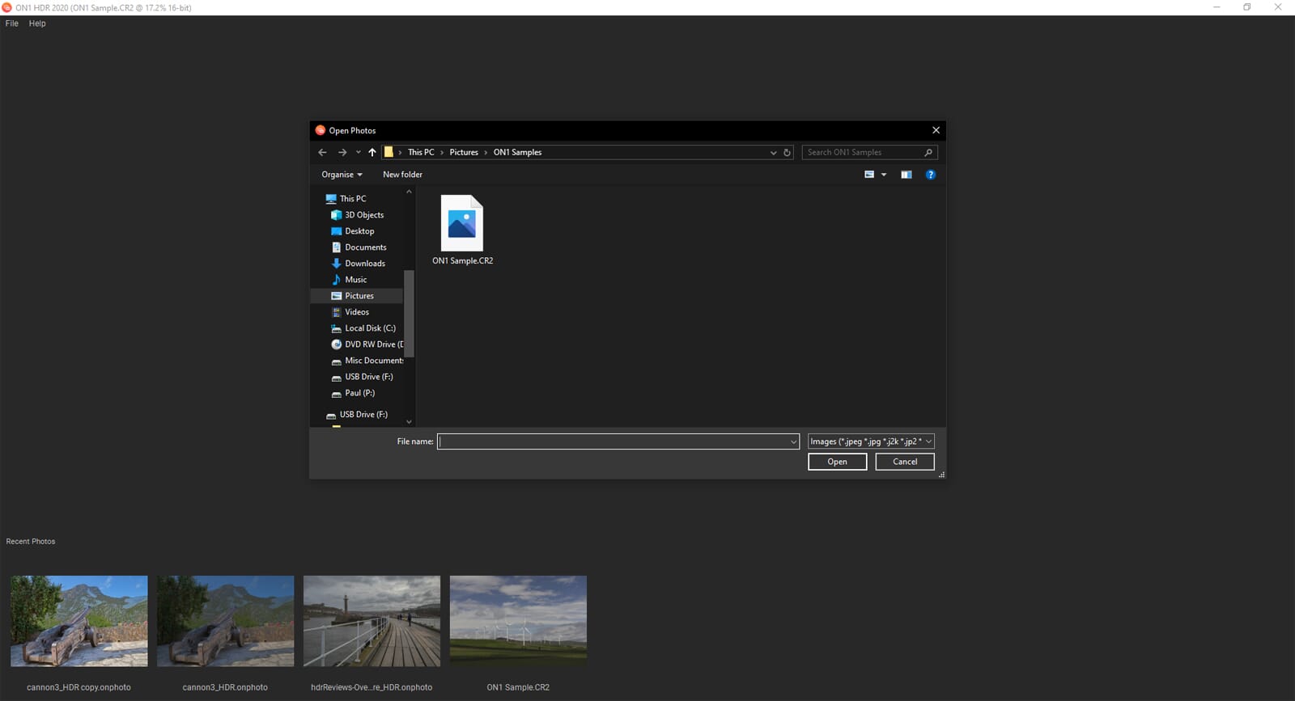Click the ON1 HDR app logo icon
The width and height of the screenshot is (1295, 701).
[x=7, y=7]
